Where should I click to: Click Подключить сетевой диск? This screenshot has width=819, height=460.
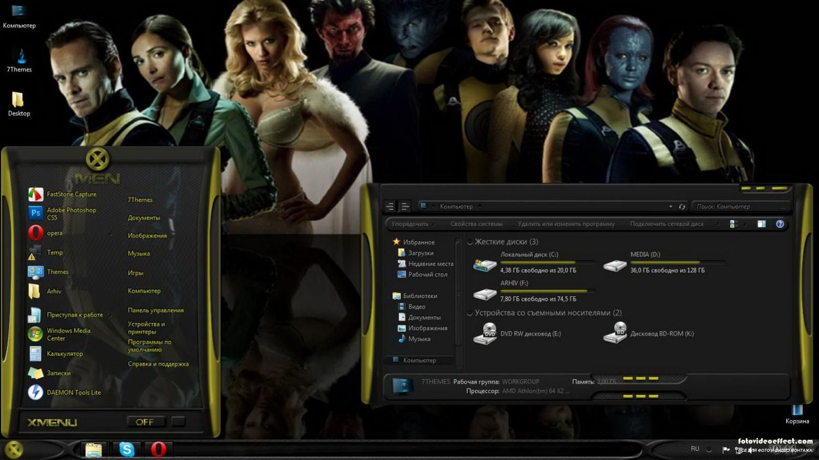[x=666, y=224]
